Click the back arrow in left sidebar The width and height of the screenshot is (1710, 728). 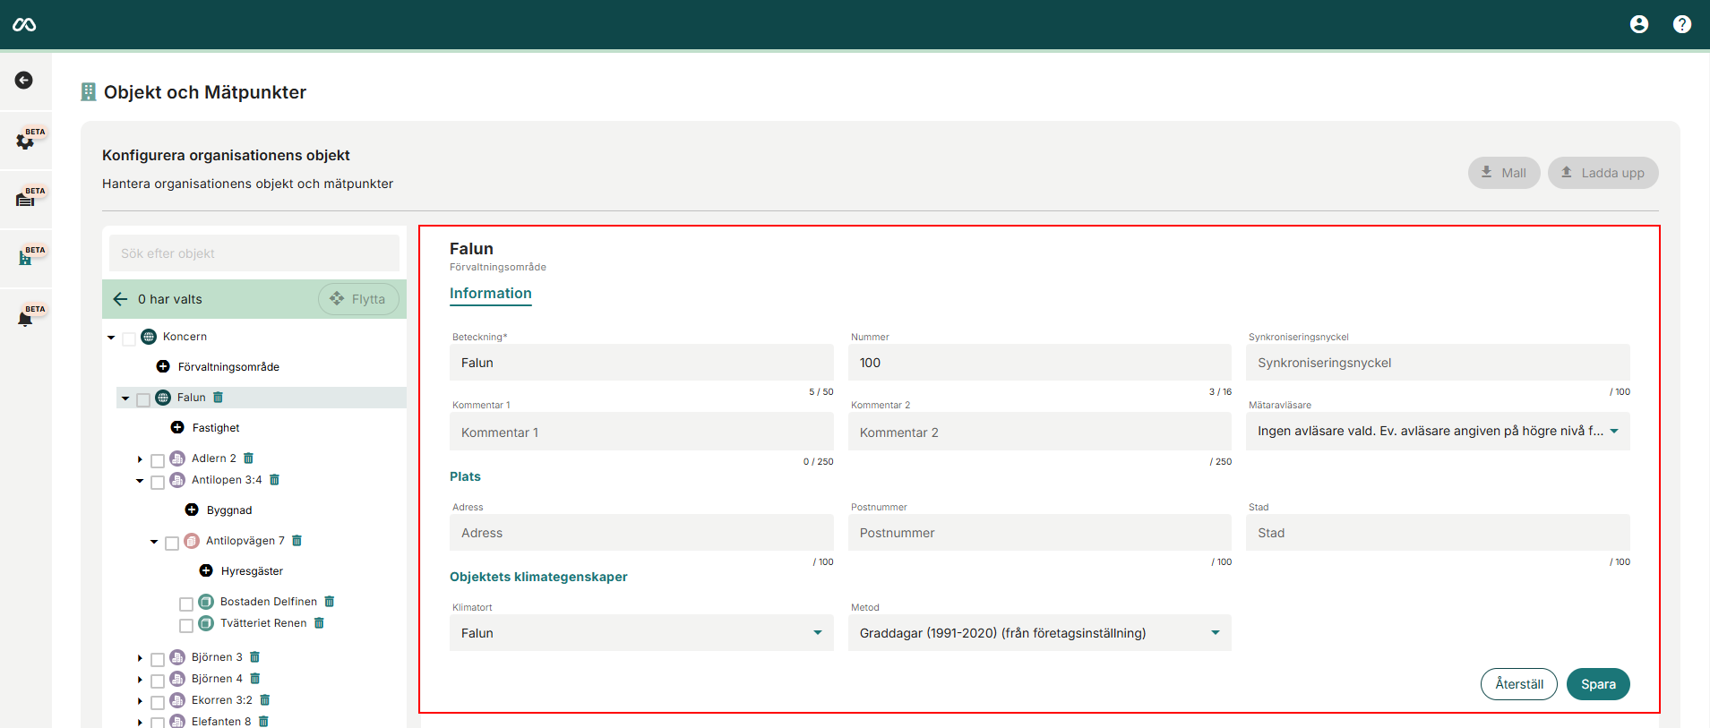coord(24,81)
